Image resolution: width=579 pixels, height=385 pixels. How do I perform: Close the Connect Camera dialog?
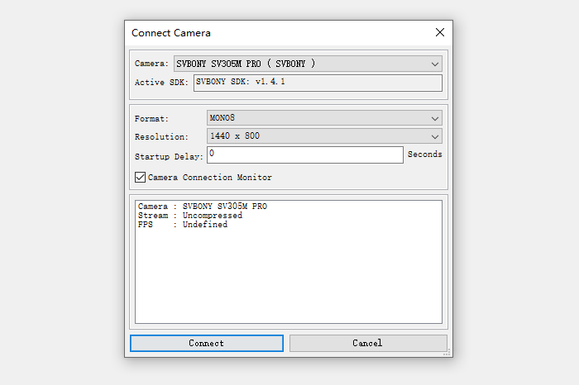point(439,33)
